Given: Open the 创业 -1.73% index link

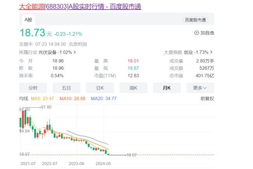Looking at the screenshot, I should pyautogui.click(x=196, y=52).
